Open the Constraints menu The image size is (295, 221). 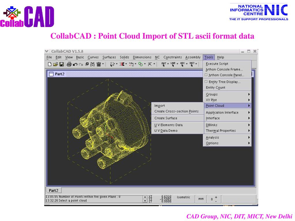pos(173,57)
